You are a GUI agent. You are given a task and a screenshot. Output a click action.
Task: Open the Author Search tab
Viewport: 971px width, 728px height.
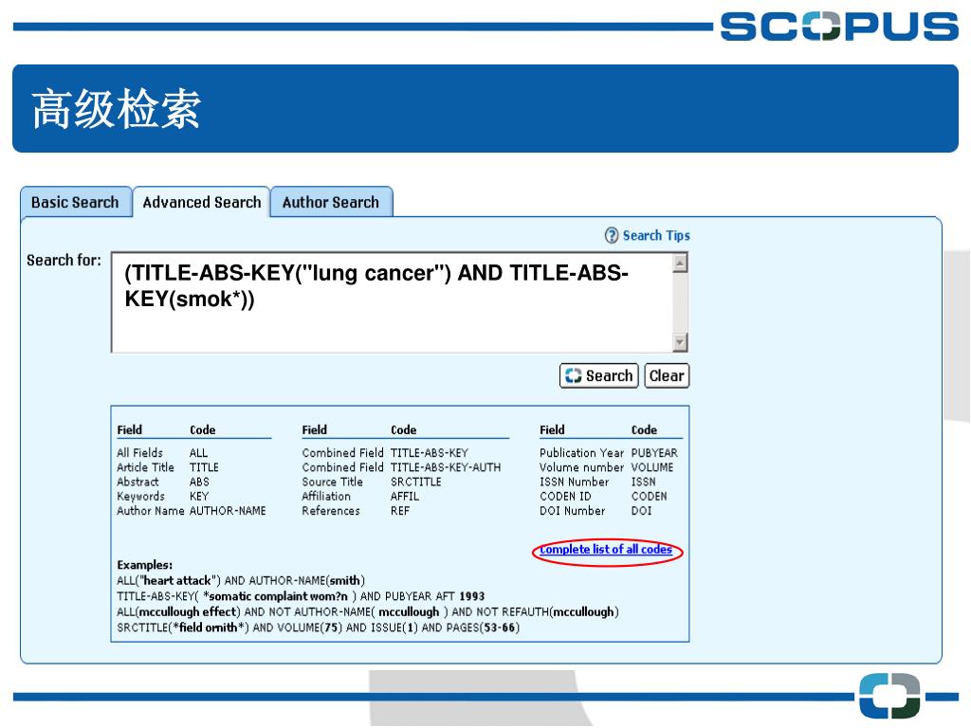tap(331, 203)
